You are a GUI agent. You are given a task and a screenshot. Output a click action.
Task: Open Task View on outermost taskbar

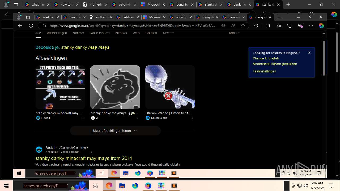pyautogui.click(x=96, y=186)
